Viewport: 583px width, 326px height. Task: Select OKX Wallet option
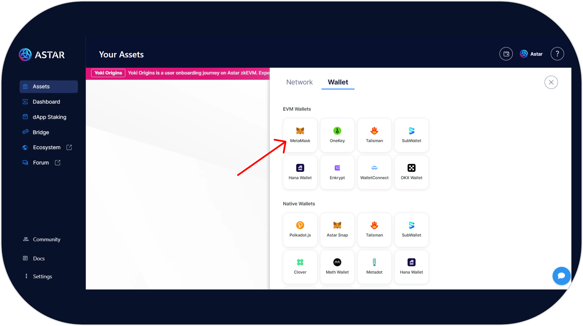pyautogui.click(x=411, y=172)
